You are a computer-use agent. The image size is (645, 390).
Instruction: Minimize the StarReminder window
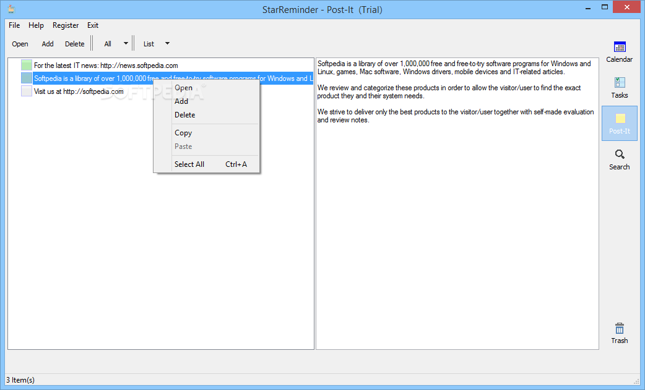tap(588, 8)
